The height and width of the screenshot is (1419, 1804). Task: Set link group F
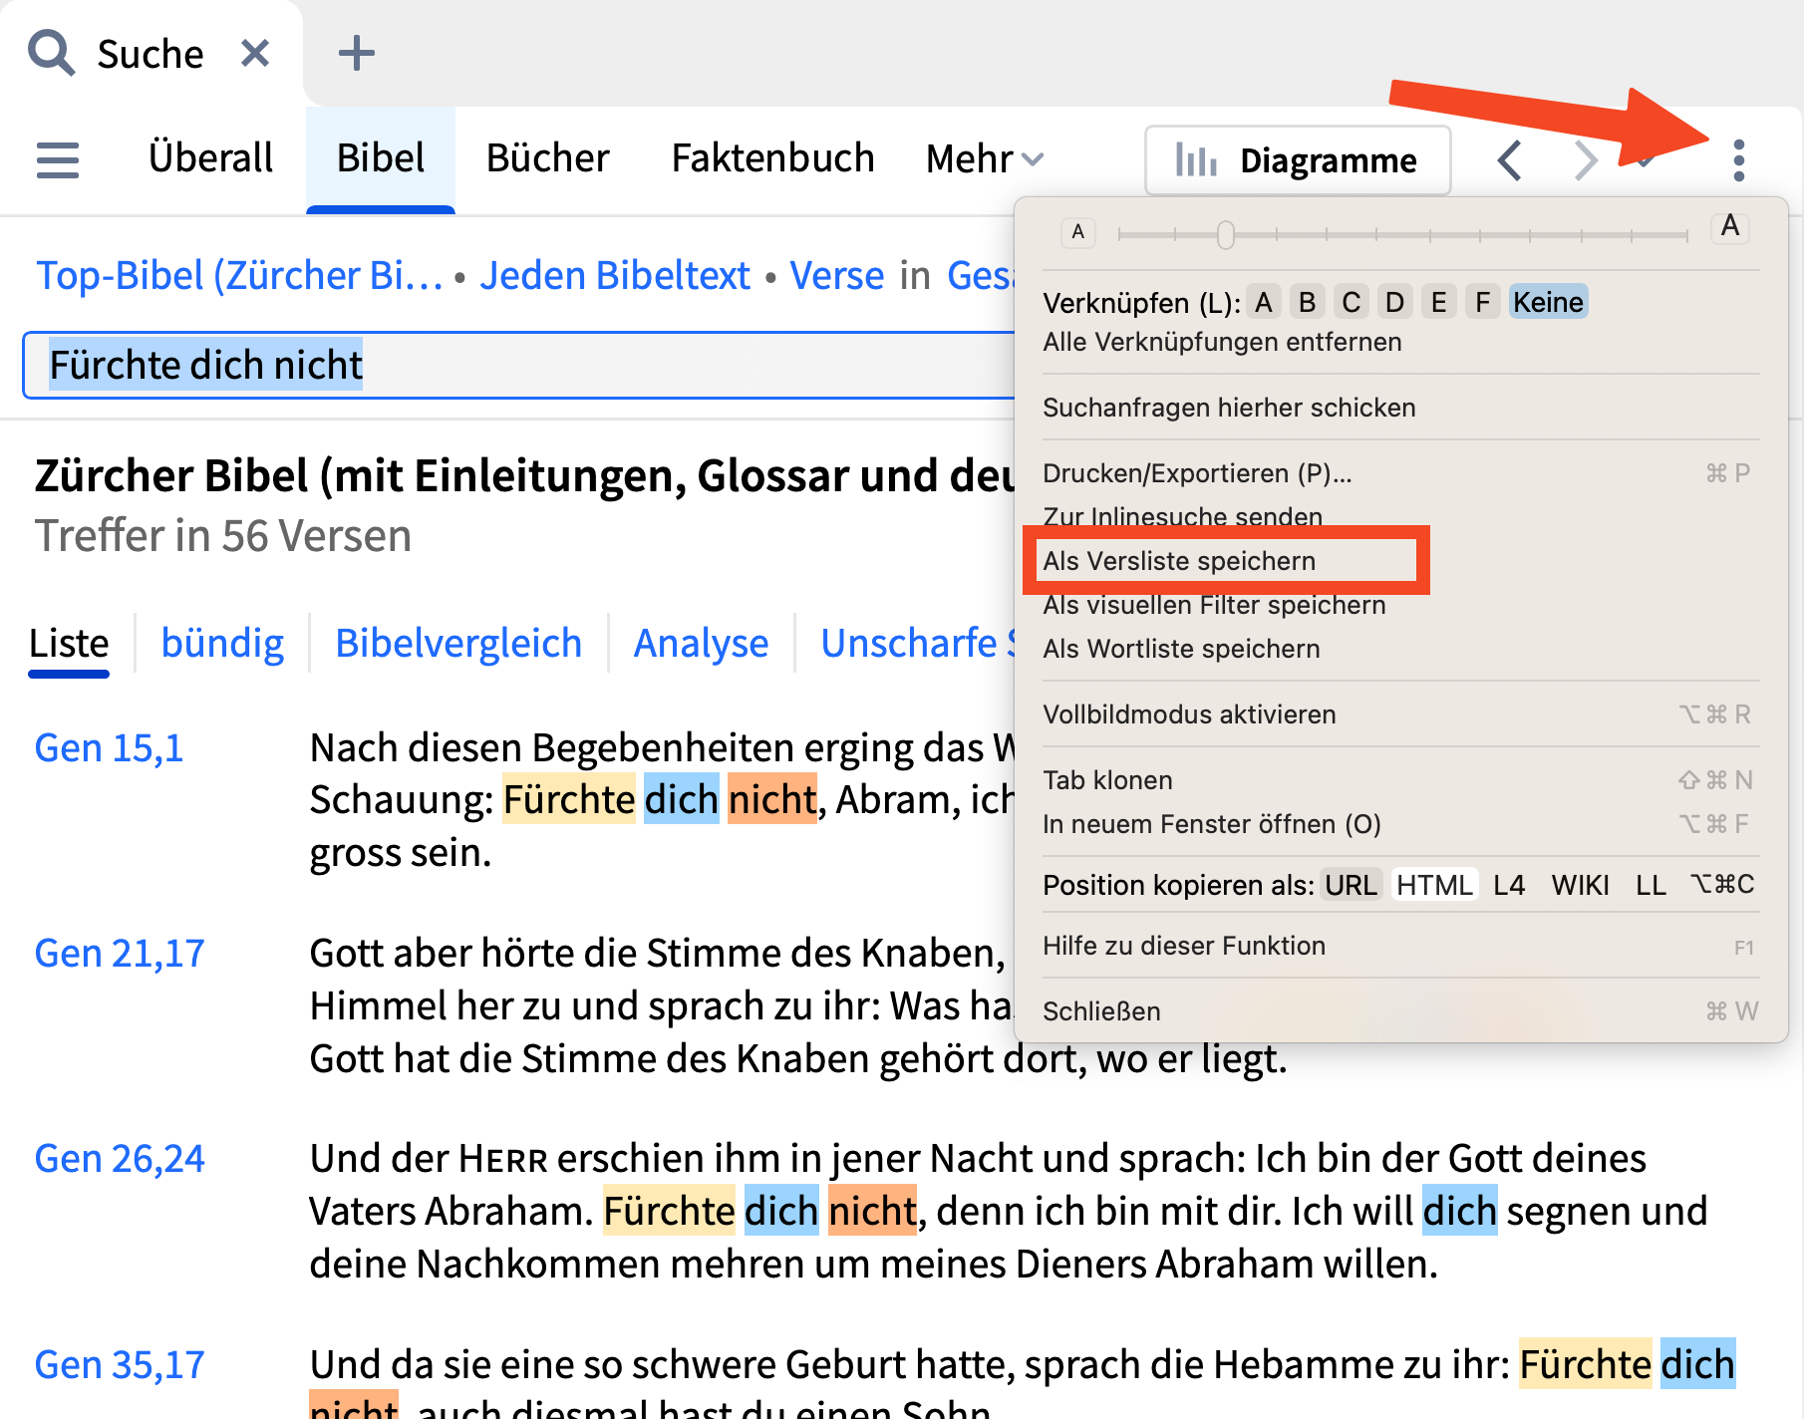pyautogui.click(x=1483, y=302)
